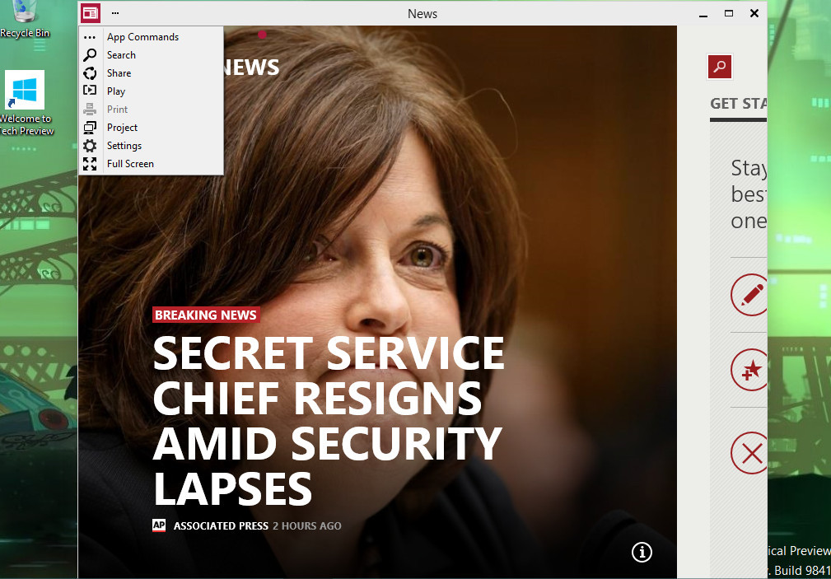The image size is (831, 579).
Task: Open the three-dots menu in title bar
Action: click(115, 13)
